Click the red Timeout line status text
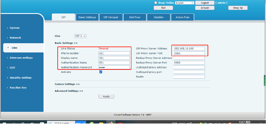266x124 pixels. coord(103,49)
